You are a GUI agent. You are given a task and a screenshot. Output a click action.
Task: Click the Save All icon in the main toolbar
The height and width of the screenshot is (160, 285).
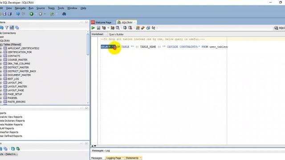point(10,14)
